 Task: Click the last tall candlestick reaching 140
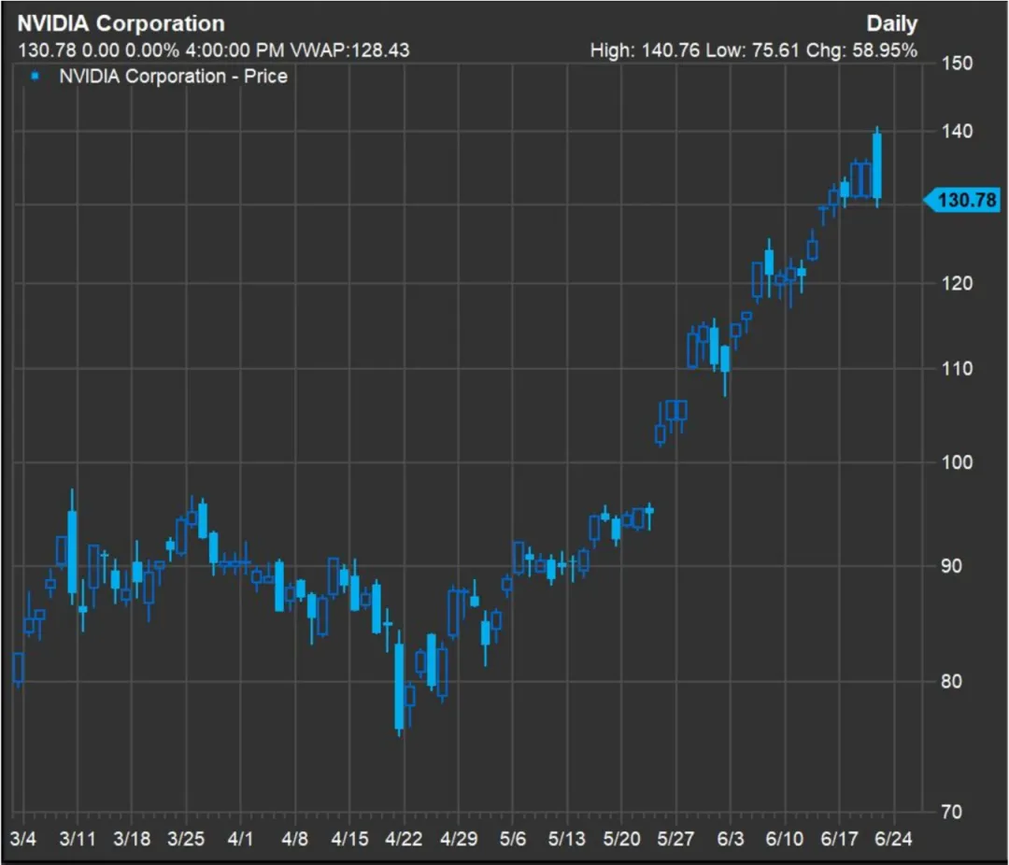click(877, 164)
